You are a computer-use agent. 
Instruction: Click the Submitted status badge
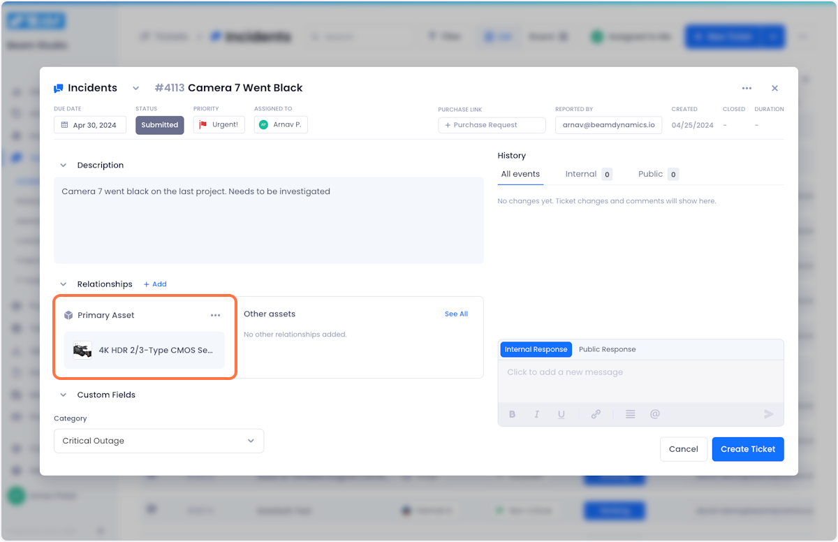click(160, 125)
